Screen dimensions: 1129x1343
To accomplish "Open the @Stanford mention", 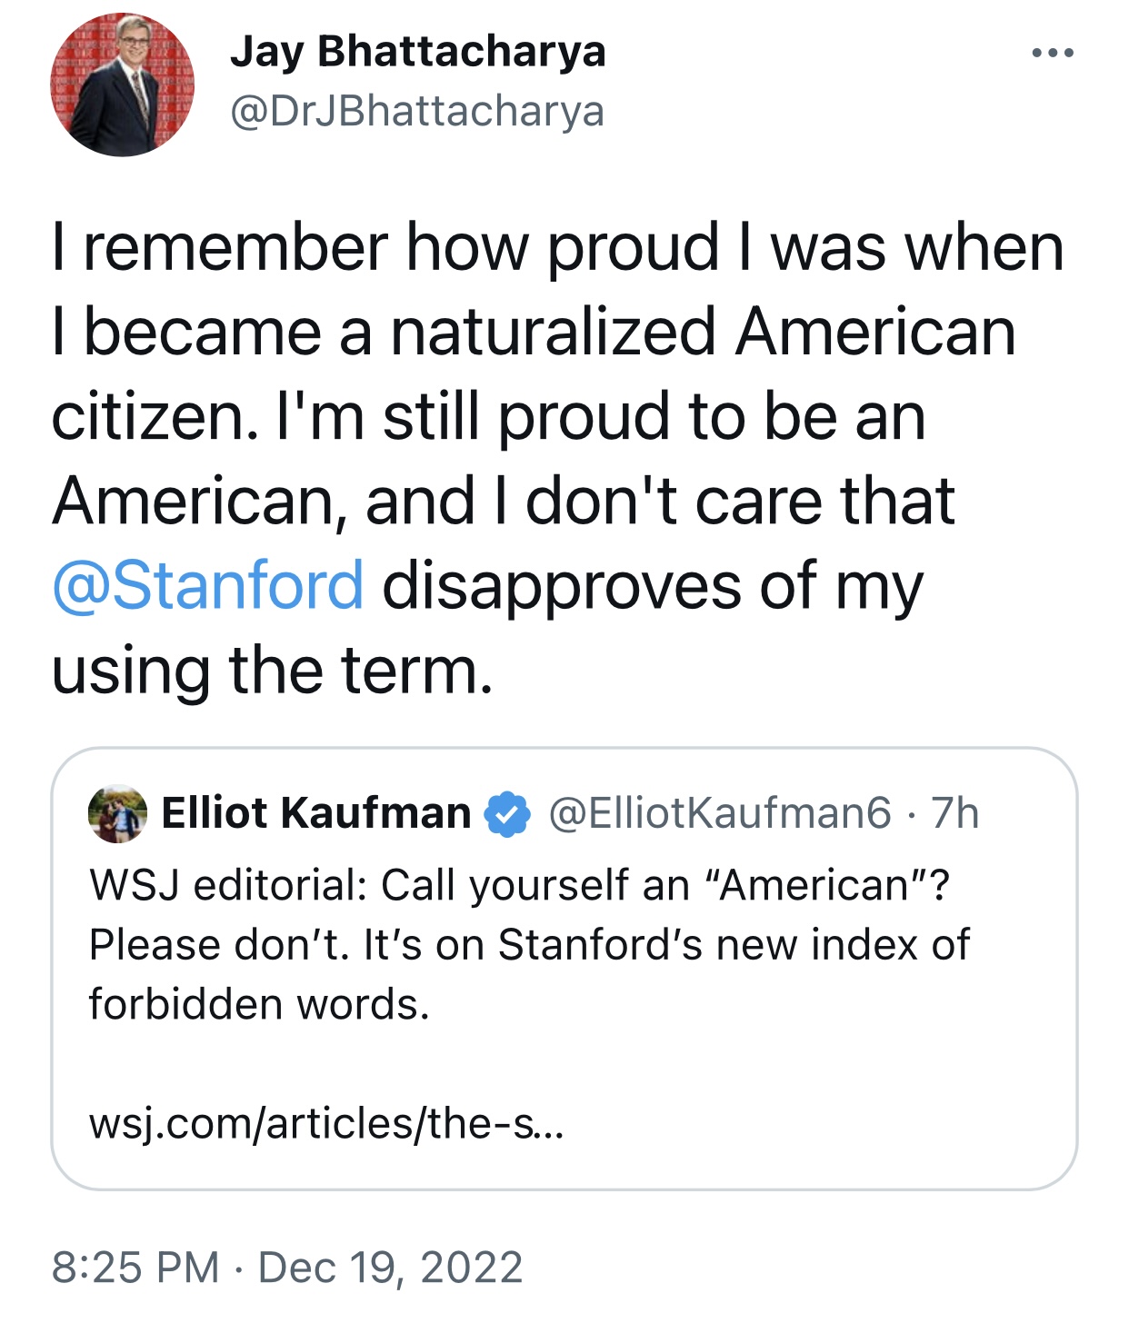I will click(208, 585).
